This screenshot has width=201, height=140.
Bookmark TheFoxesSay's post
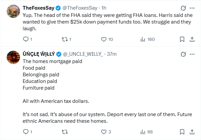tap(182, 39)
